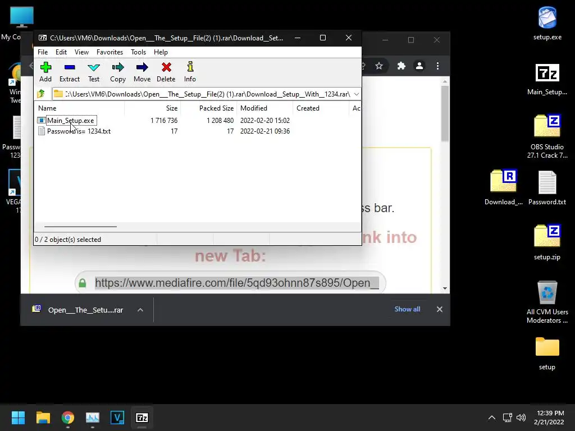
Task: Open volume control tray icon
Action: point(521,418)
